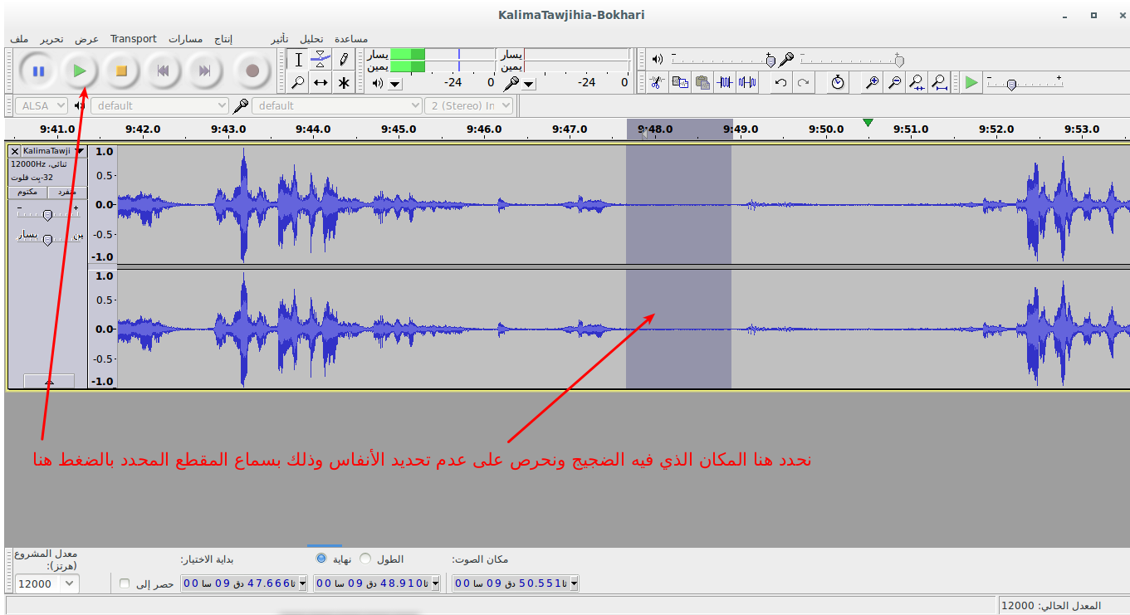This screenshot has width=1130, height=615.
Task: Toggle the منفرد (Solo) track button
Action: (66, 192)
